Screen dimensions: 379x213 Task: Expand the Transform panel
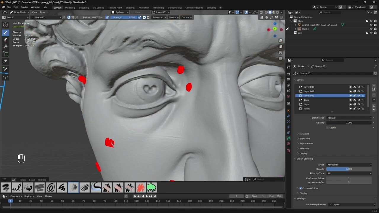click(298, 138)
